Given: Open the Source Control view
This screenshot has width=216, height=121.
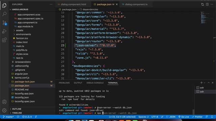Looking at the screenshot, I should pyautogui.click(x=4, y=23).
